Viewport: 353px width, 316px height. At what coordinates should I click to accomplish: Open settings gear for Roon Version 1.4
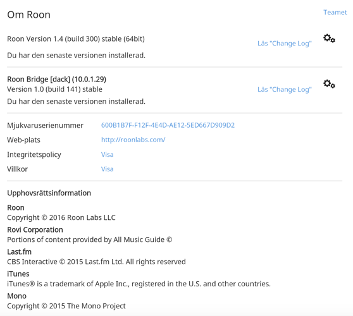[329, 39]
